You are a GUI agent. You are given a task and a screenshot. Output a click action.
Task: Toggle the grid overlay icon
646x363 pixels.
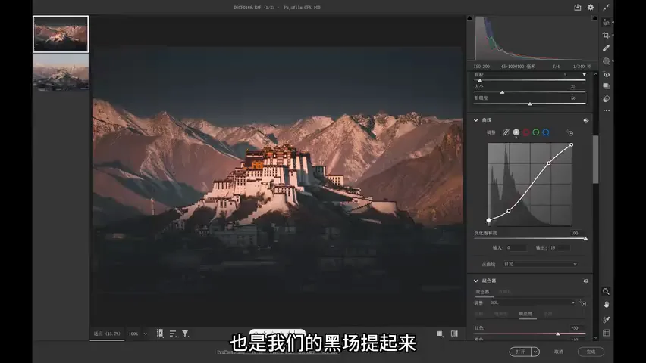(606, 333)
